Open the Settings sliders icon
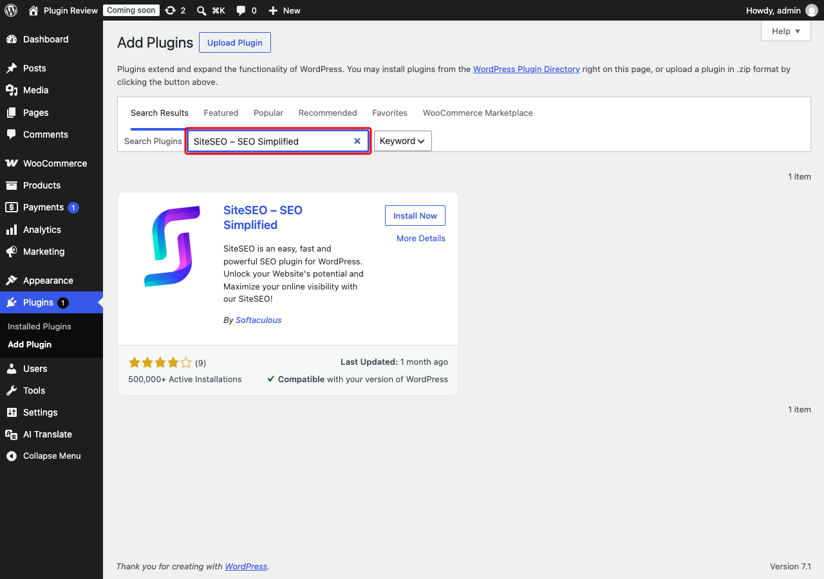 click(x=12, y=412)
